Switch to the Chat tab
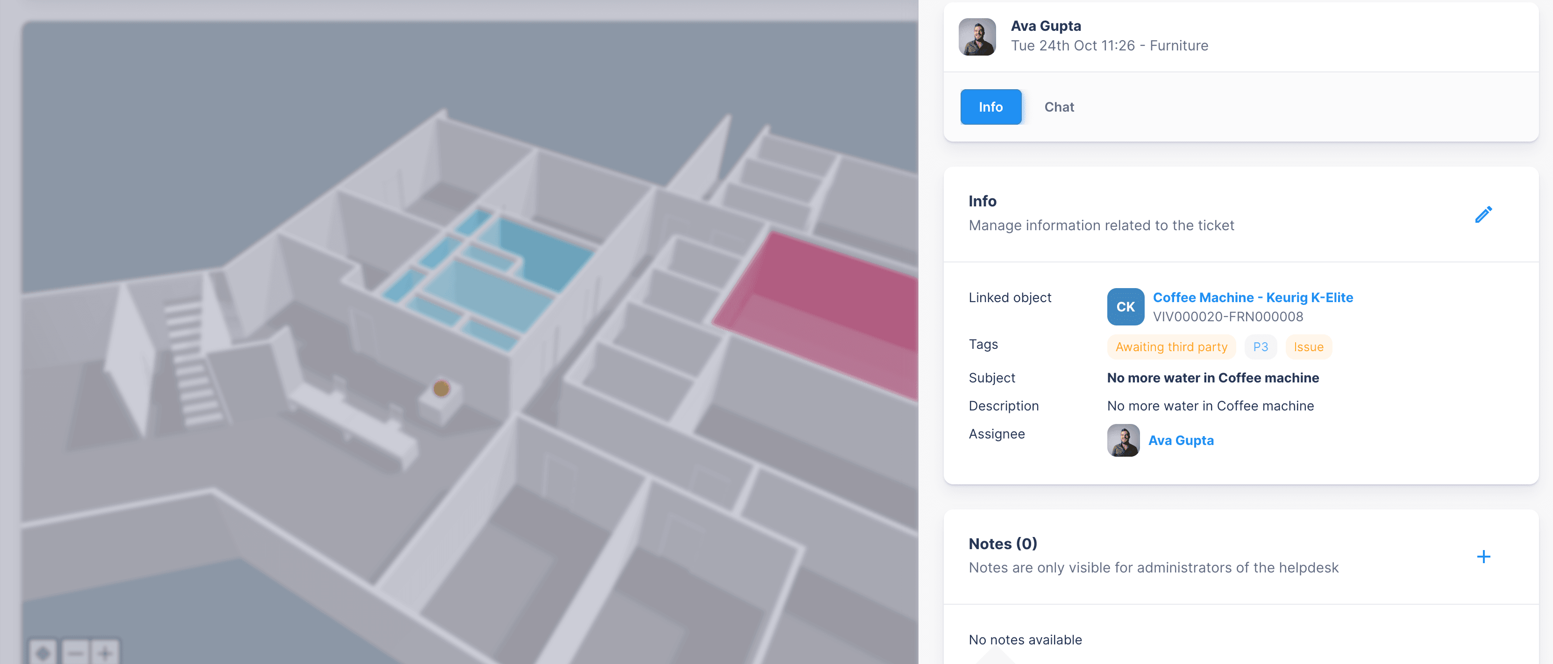The image size is (1553, 664). click(1059, 107)
